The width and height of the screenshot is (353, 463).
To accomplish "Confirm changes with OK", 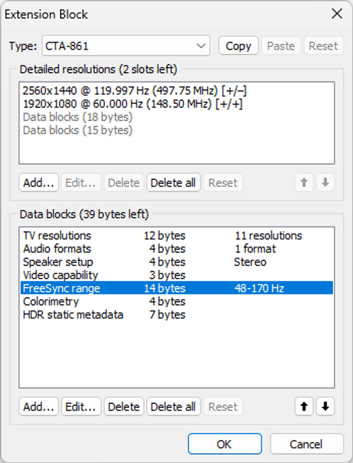I will click(224, 444).
